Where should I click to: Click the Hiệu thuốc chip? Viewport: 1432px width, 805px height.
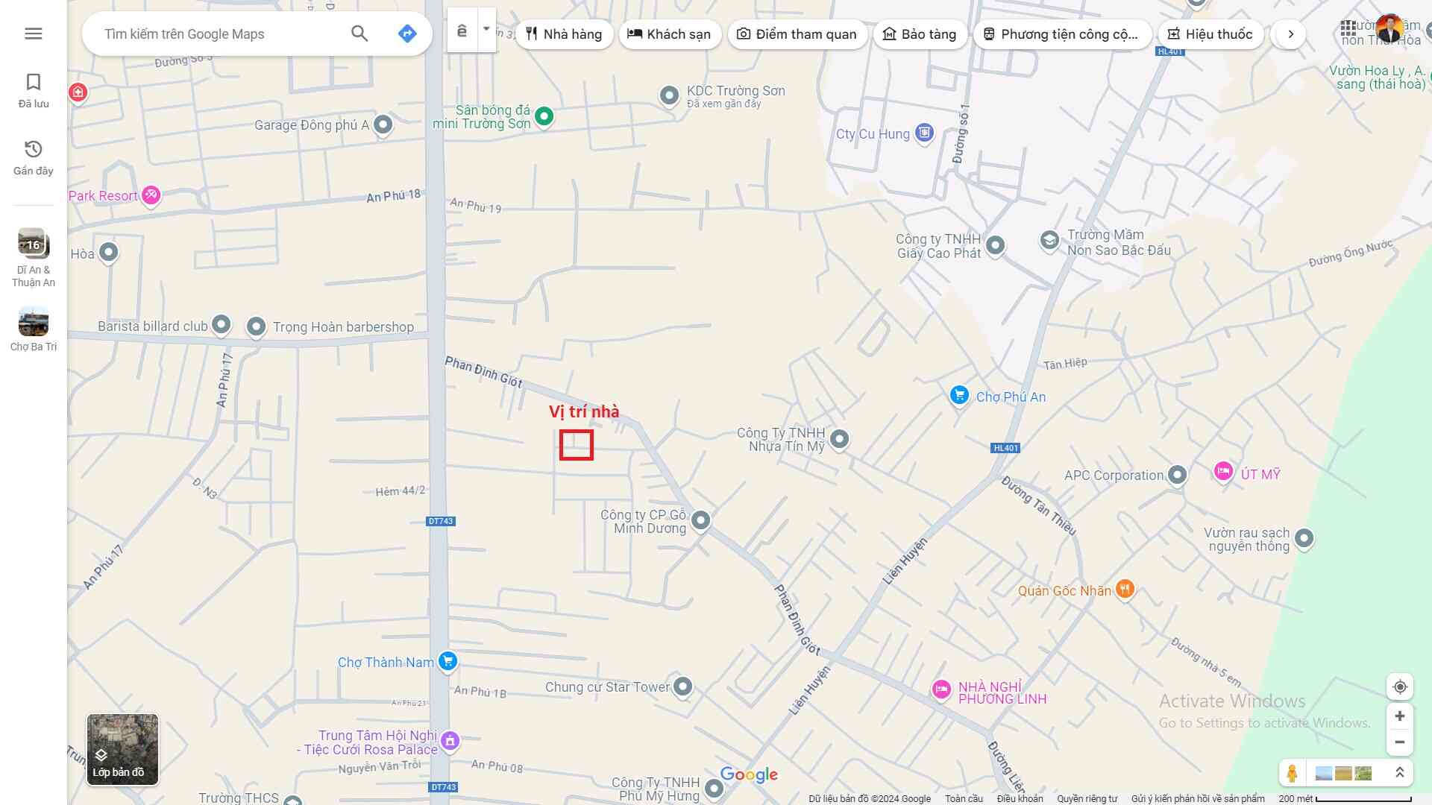[x=1210, y=34]
